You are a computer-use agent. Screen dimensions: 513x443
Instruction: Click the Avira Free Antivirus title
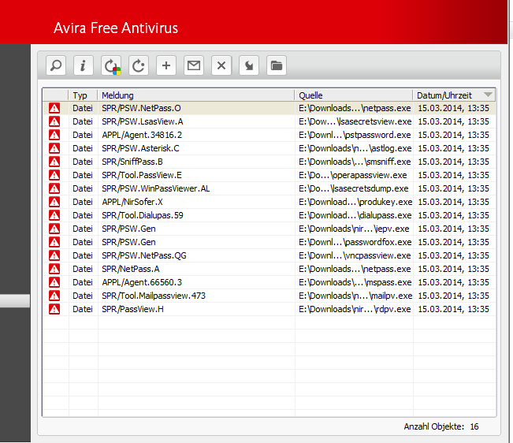coord(116,28)
